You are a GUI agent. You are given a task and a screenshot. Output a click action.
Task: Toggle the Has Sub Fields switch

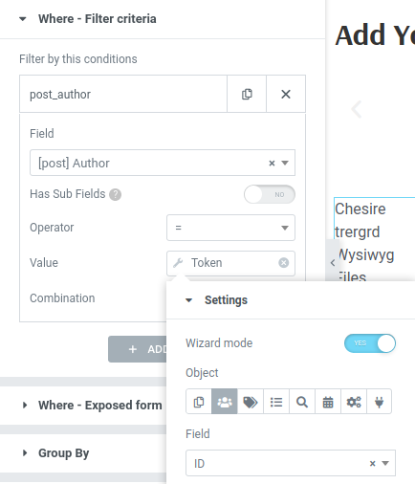tap(270, 194)
